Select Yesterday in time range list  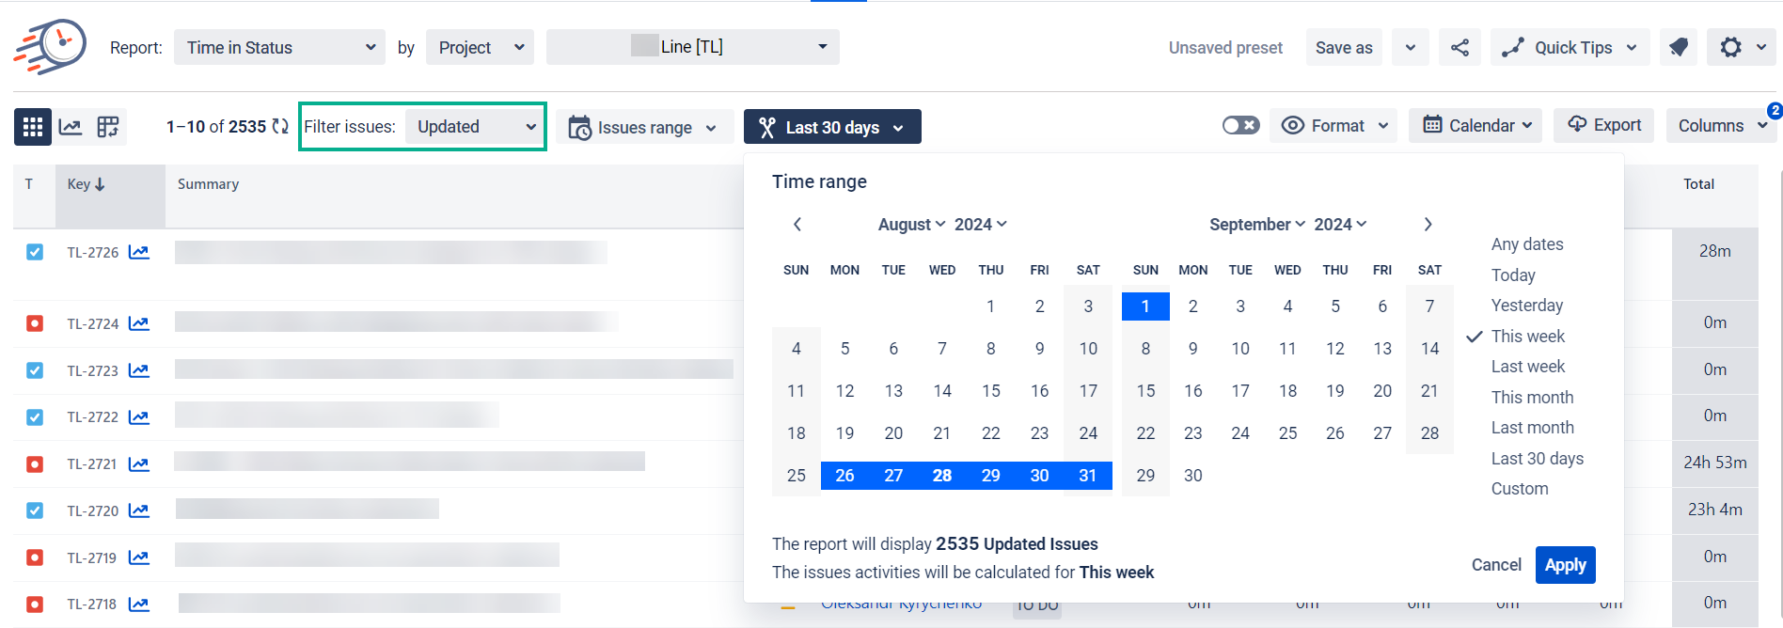click(x=1527, y=306)
